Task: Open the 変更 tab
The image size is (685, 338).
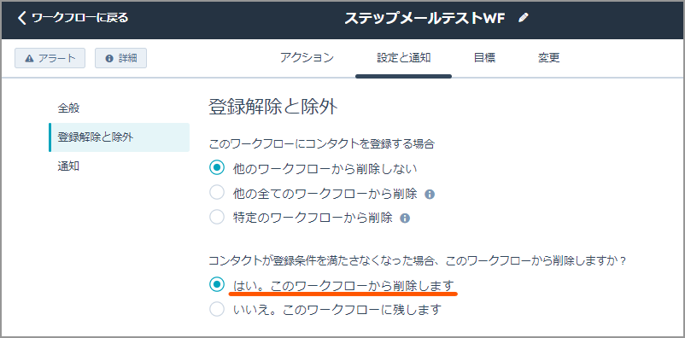Action: pyautogui.click(x=548, y=58)
